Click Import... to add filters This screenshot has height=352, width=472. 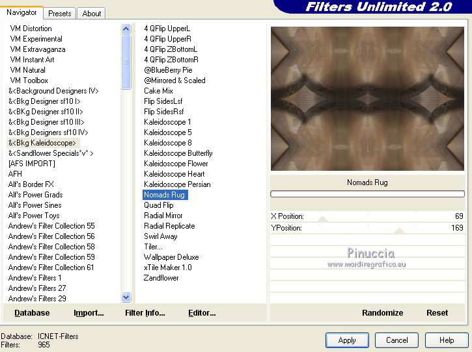89,313
